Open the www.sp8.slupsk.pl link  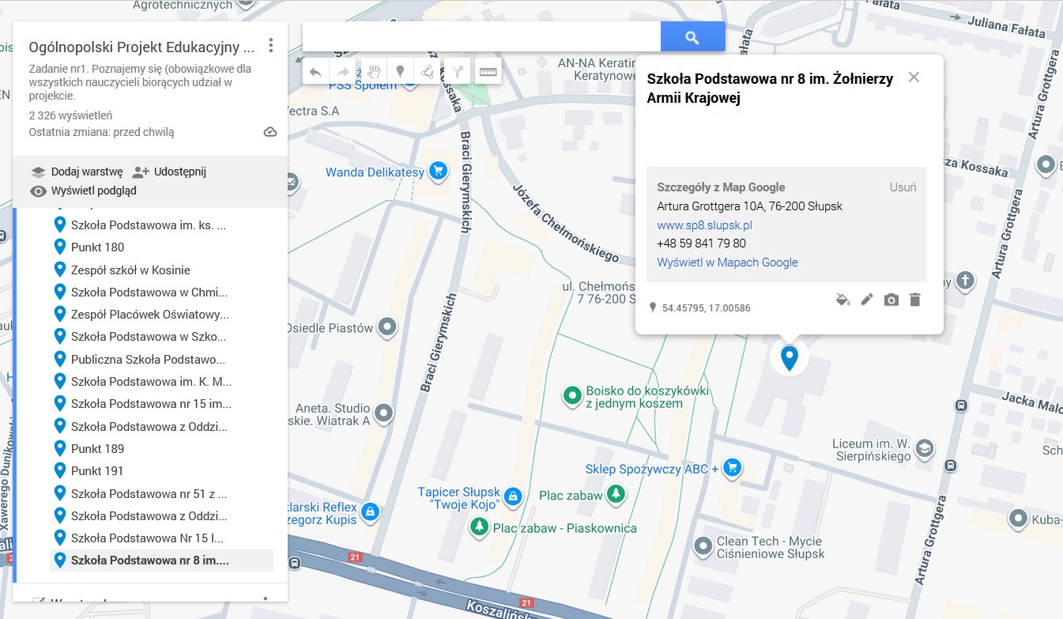point(704,225)
